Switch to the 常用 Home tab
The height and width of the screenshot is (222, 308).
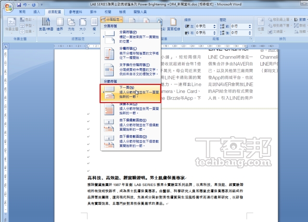click(22, 12)
